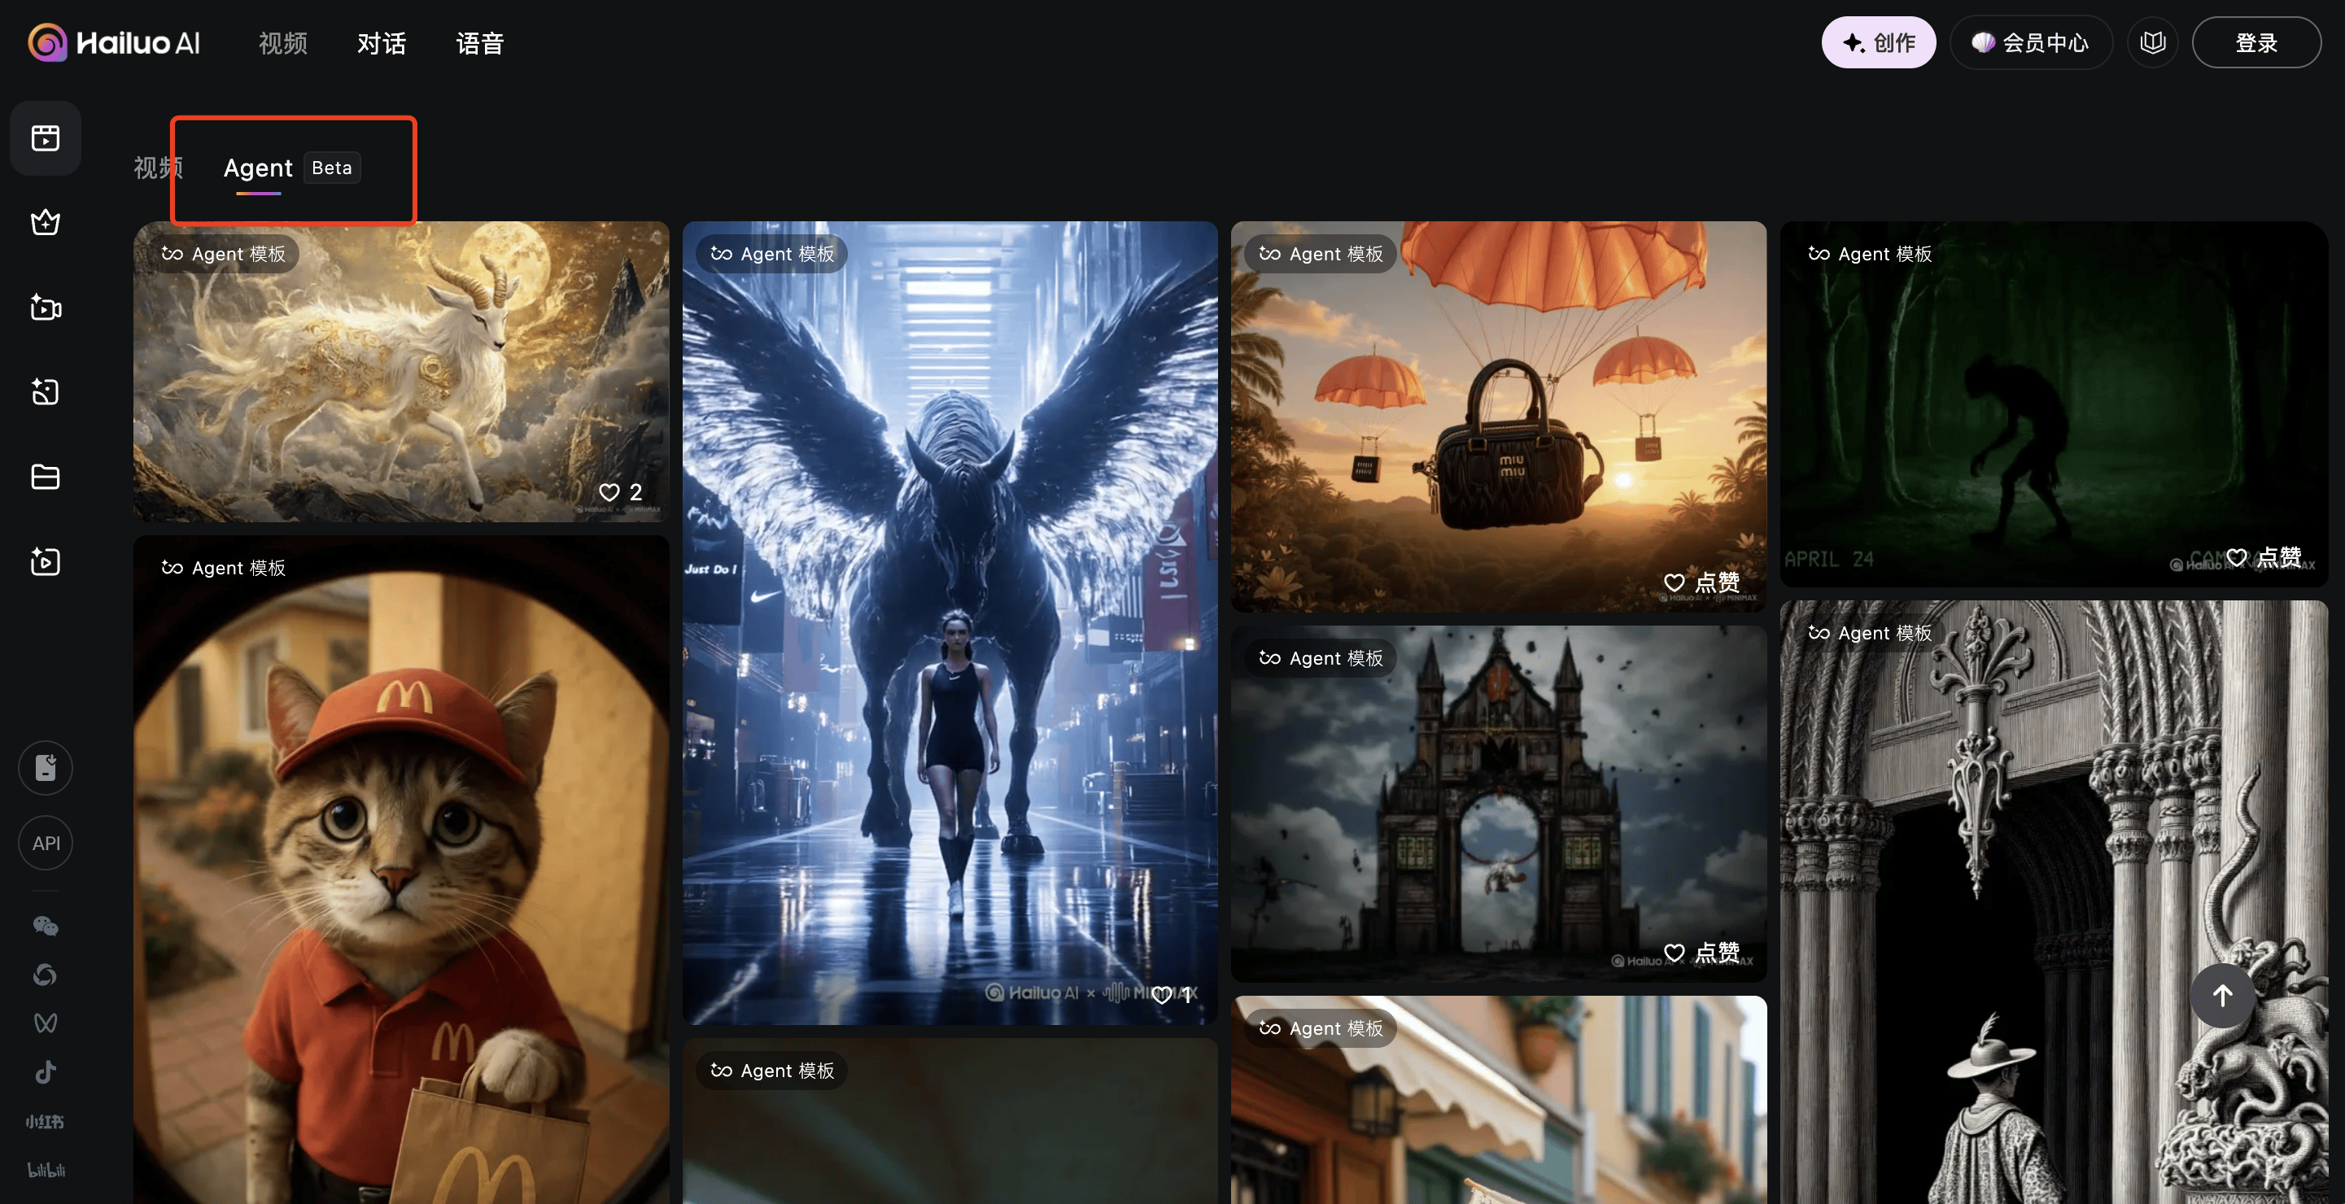Click Agent 模板 badge on gothic gate card
2345x1204 pixels.
click(x=1321, y=658)
